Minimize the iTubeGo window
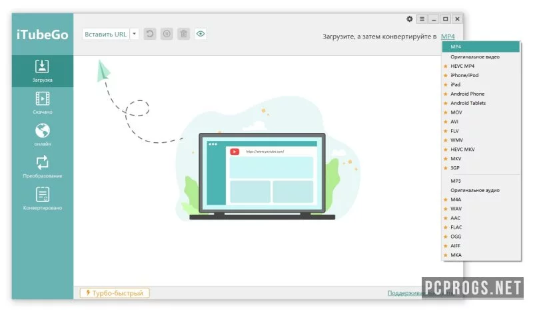The image size is (533, 311). (434, 19)
